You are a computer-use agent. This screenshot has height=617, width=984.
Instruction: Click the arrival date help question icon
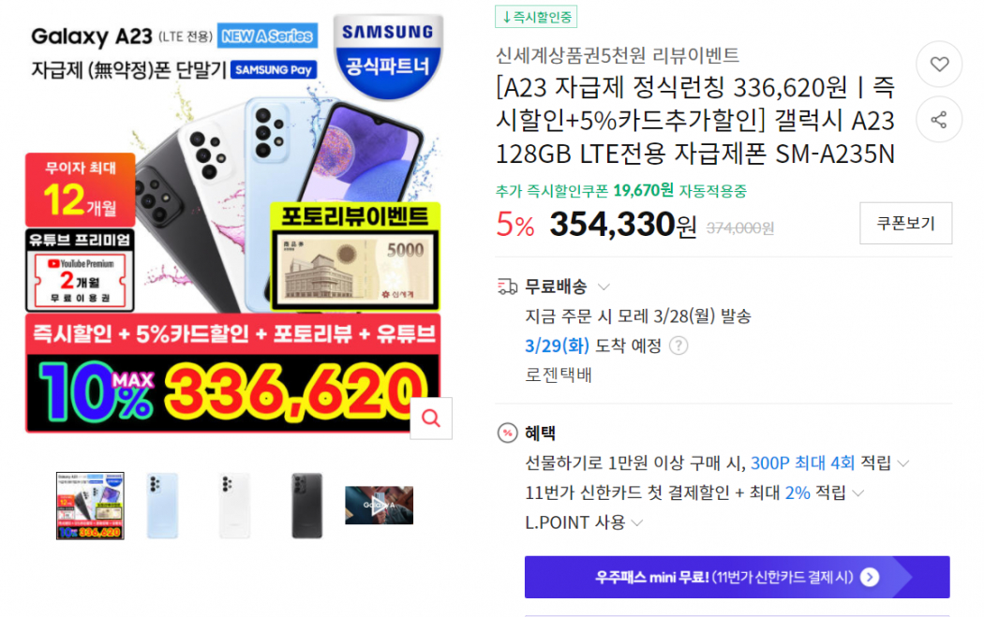pyautogui.click(x=678, y=345)
